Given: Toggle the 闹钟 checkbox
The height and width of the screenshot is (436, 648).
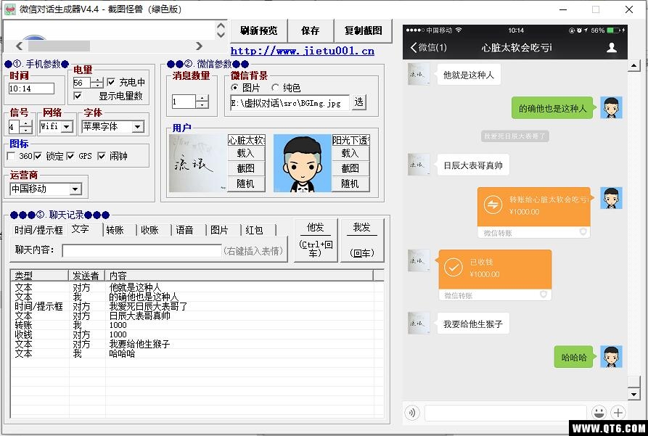Looking at the screenshot, I should coord(102,156).
